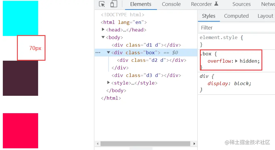This screenshot has width=275, height=150.
Task: Click the horizontal scrollbar right arrow
Action: pos(194,144)
